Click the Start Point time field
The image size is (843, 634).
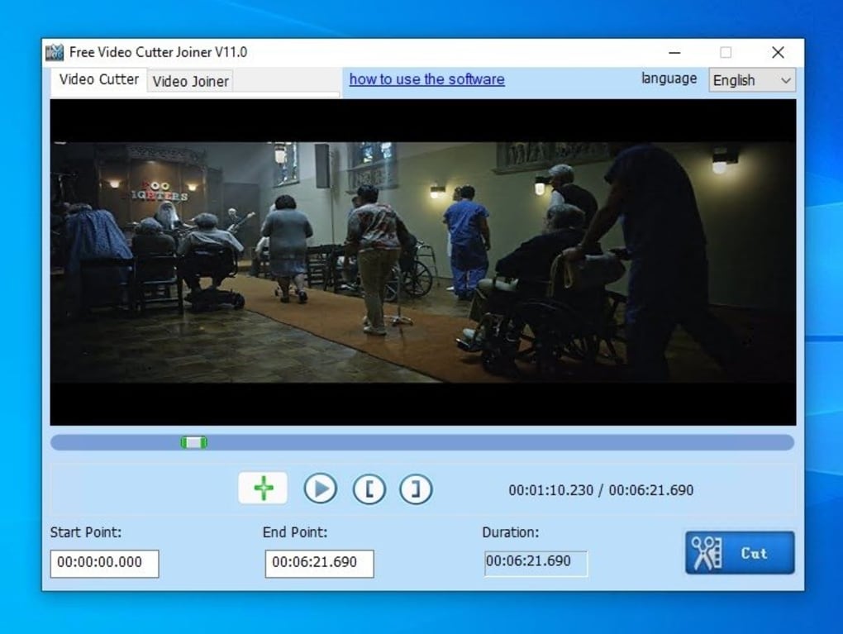coord(104,563)
